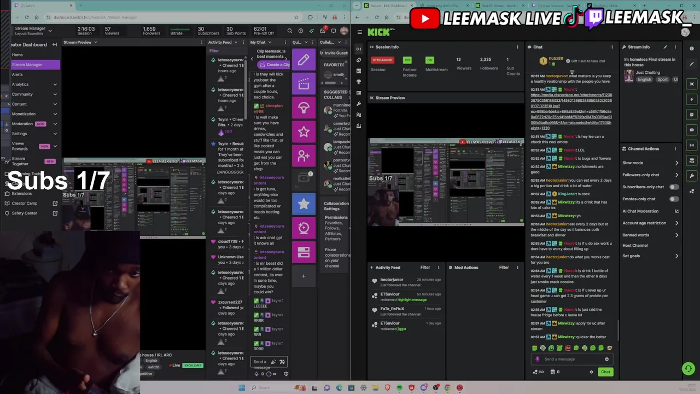Select Stream Manager in Twitch sidebar
Viewport: 700px width, 394px height.
(x=35, y=65)
